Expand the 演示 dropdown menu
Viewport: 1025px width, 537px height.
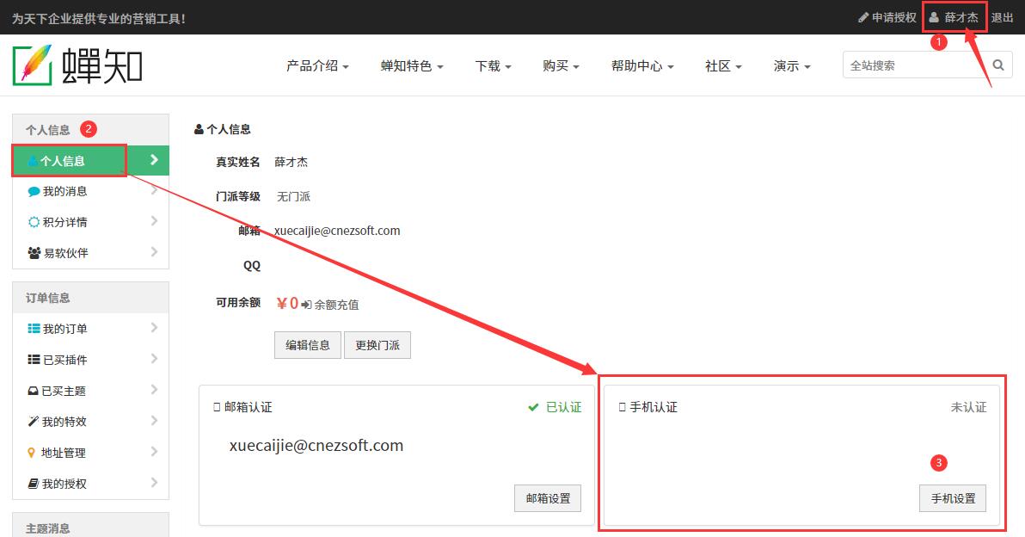pos(792,66)
